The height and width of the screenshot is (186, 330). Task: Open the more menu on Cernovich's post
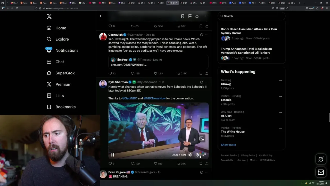coord(207,35)
